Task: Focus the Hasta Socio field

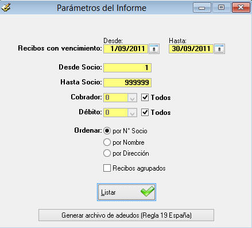Action: (x=127, y=83)
